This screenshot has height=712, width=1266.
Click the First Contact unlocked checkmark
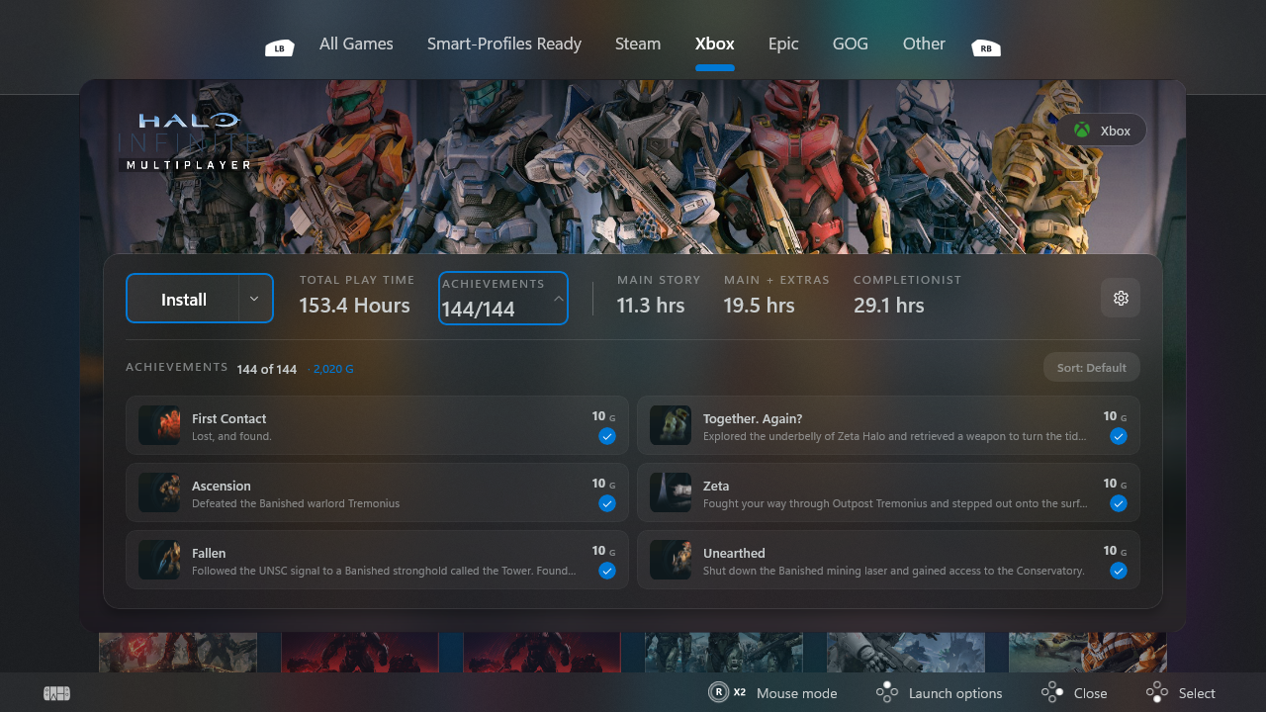(607, 436)
